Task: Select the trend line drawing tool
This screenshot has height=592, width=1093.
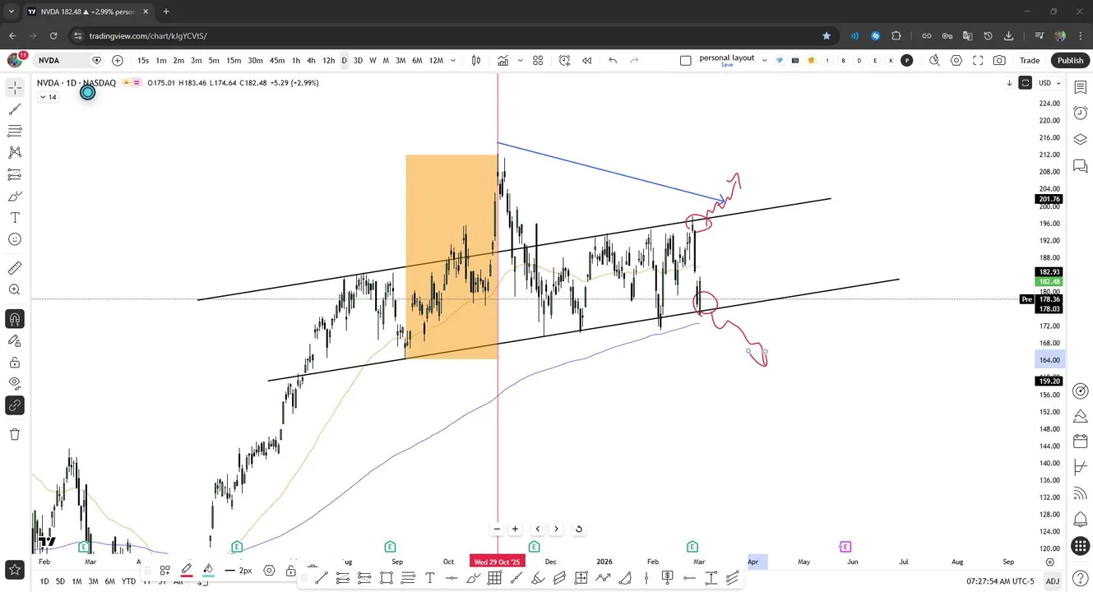Action: 15,109
